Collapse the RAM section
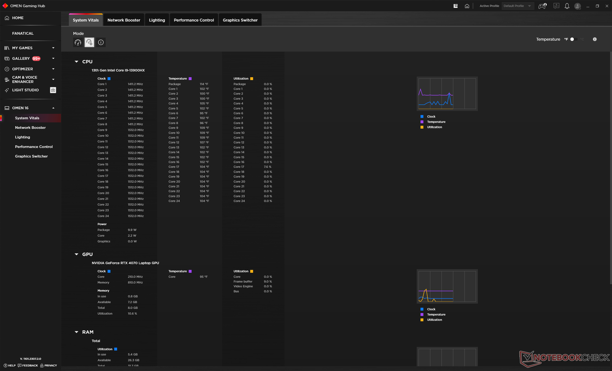Image resolution: width=612 pixels, height=371 pixels. [x=76, y=332]
